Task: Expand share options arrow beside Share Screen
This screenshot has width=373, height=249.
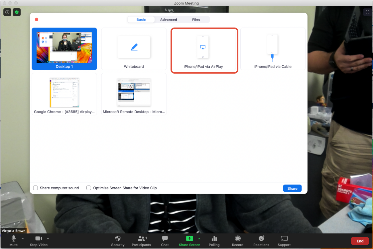Action: [x=199, y=239]
